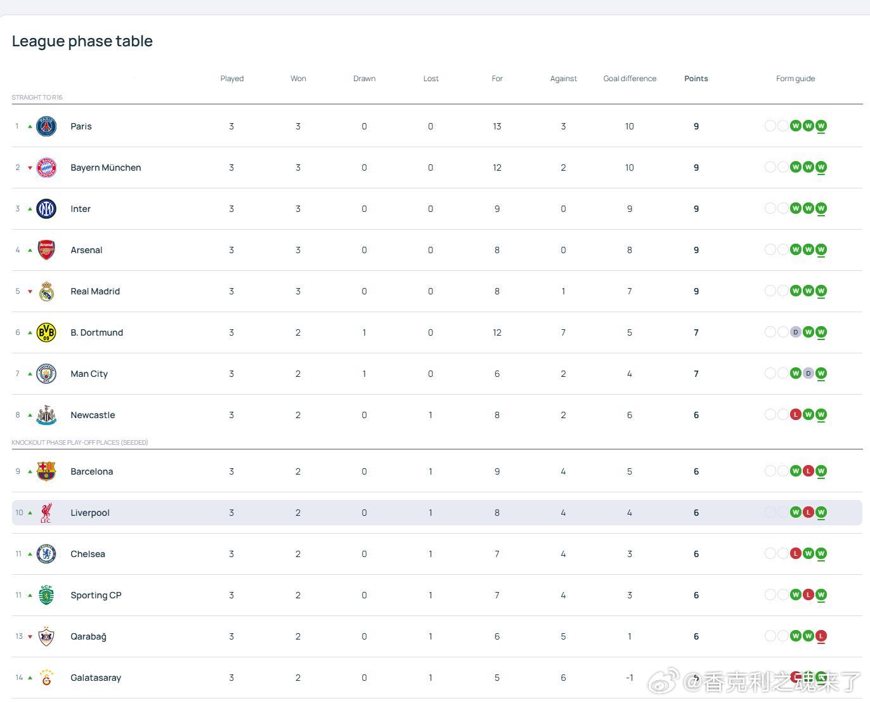Viewport: 870px width, 703px height.
Task: Open the Bayern München team link
Action: click(x=106, y=168)
